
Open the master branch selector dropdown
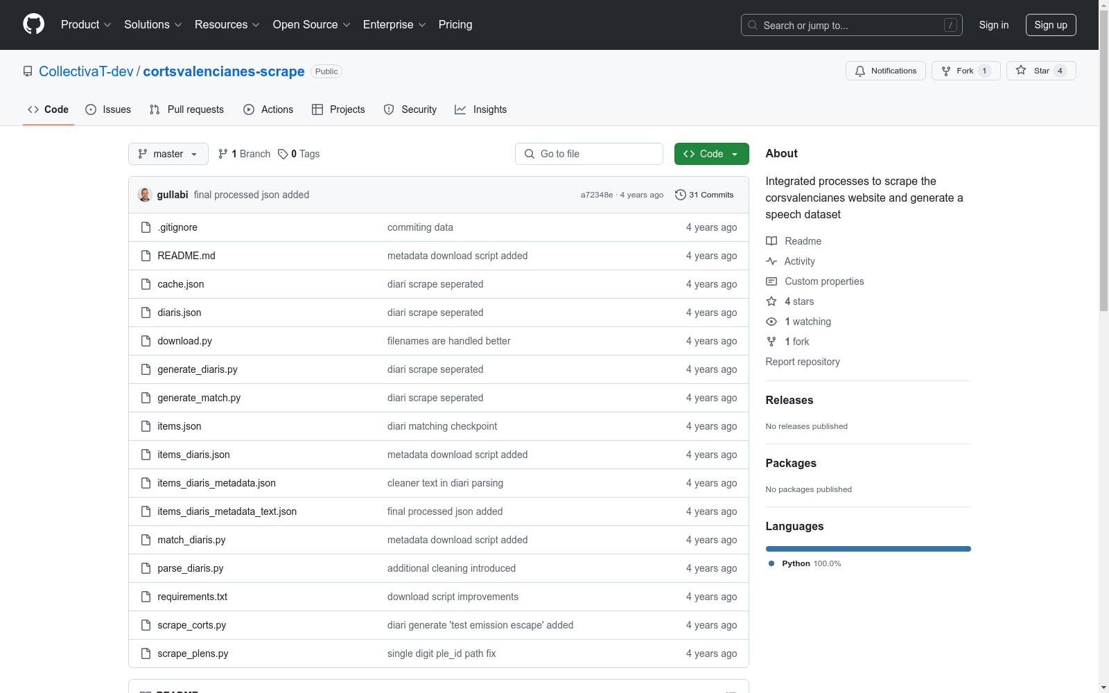point(168,154)
